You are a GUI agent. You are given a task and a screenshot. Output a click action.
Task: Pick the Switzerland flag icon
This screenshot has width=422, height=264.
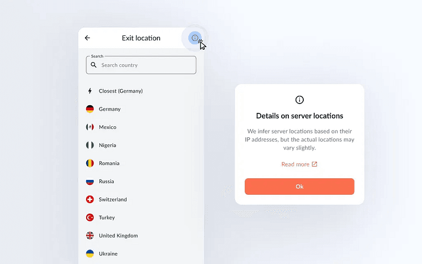pyautogui.click(x=90, y=199)
